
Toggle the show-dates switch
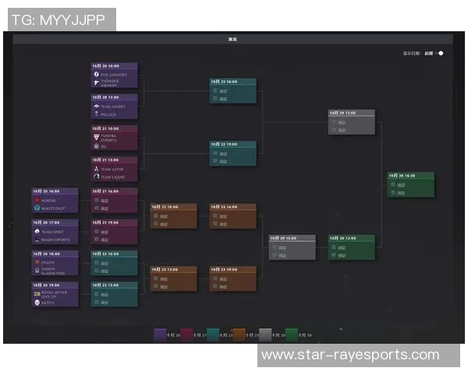(439, 53)
